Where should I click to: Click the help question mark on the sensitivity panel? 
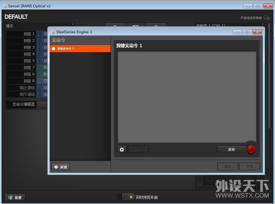click(263, 24)
